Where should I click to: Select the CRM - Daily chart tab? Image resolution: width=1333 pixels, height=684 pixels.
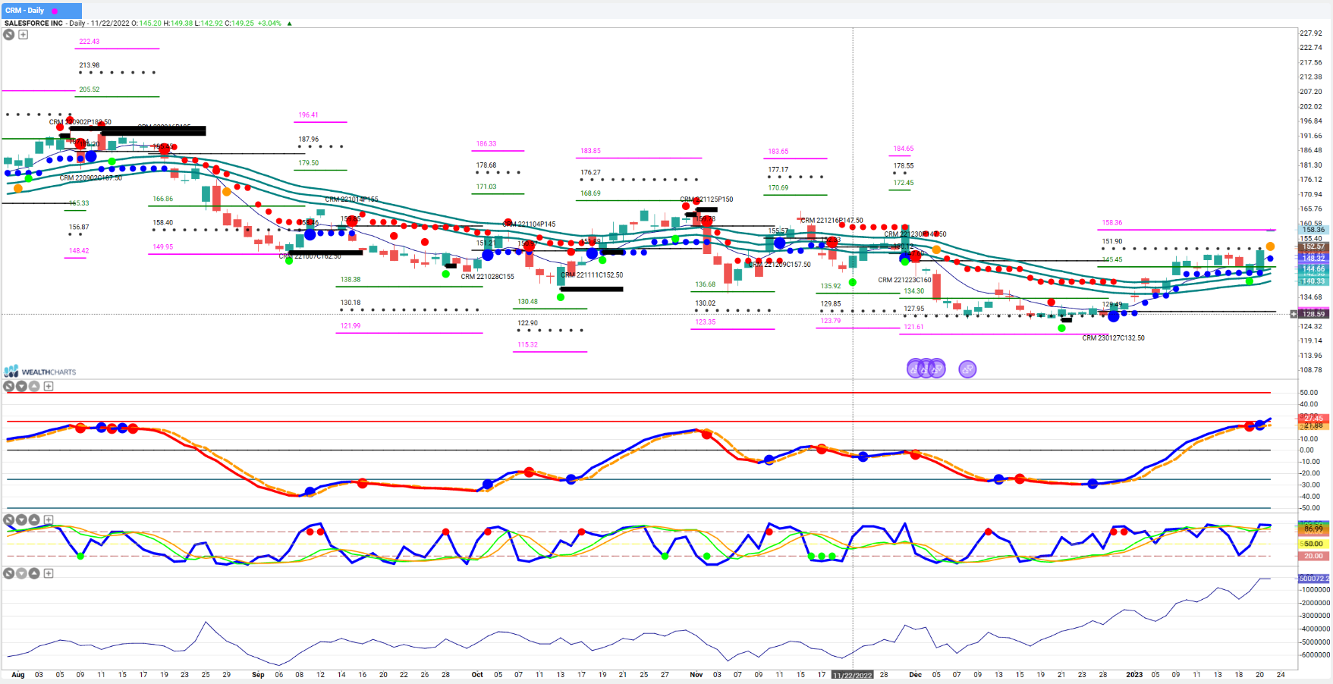41,11
